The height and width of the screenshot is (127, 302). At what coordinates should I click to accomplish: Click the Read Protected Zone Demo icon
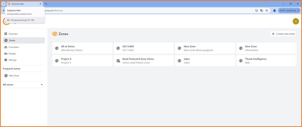click(118, 61)
